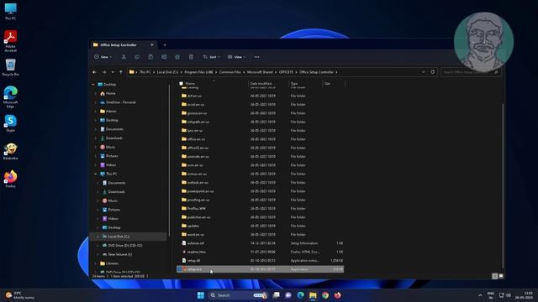Go up one folder level
This screenshot has height=302, width=538.
(x=121, y=72)
